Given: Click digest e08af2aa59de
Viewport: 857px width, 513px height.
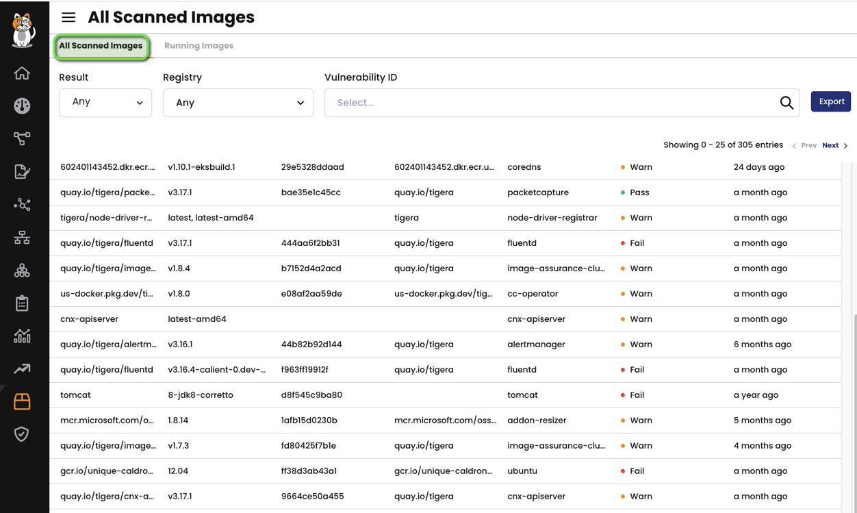Looking at the screenshot, I should click(311, 294).
